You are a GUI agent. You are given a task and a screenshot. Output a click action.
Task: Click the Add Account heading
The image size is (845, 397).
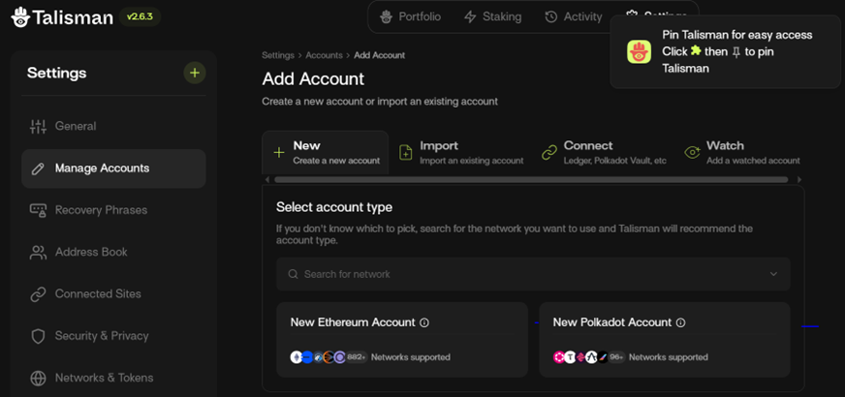[313, 79]
